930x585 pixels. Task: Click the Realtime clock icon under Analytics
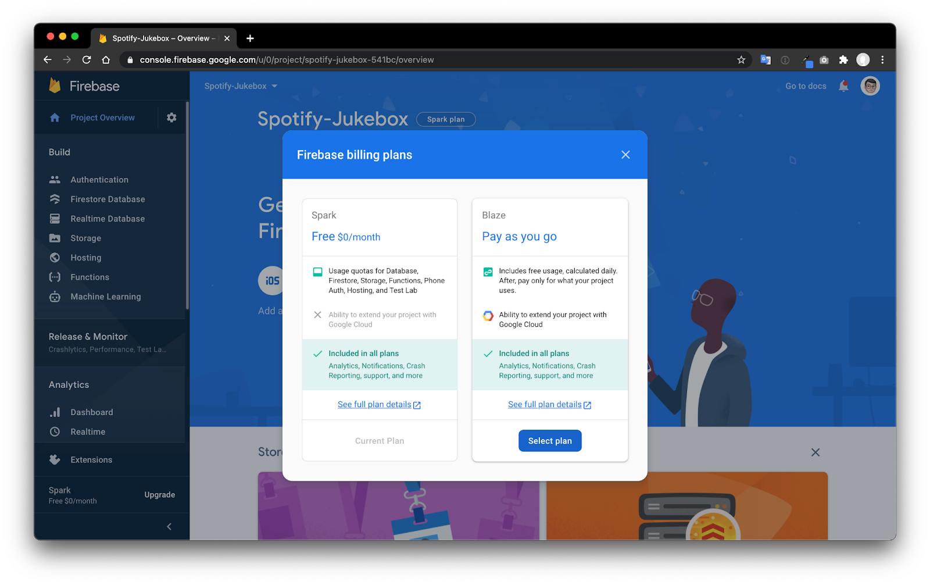point(55,431)
